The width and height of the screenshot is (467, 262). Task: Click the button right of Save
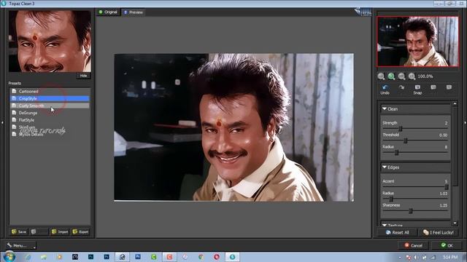(39, 231)
